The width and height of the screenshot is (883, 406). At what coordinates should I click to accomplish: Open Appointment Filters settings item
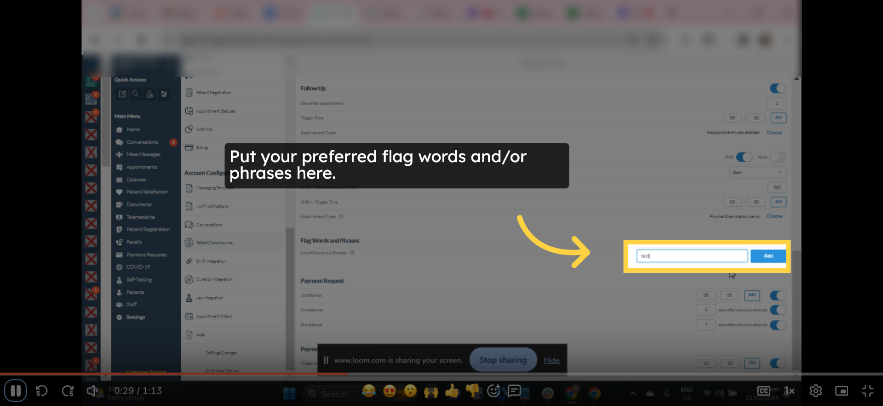click(x=232, y=316)
